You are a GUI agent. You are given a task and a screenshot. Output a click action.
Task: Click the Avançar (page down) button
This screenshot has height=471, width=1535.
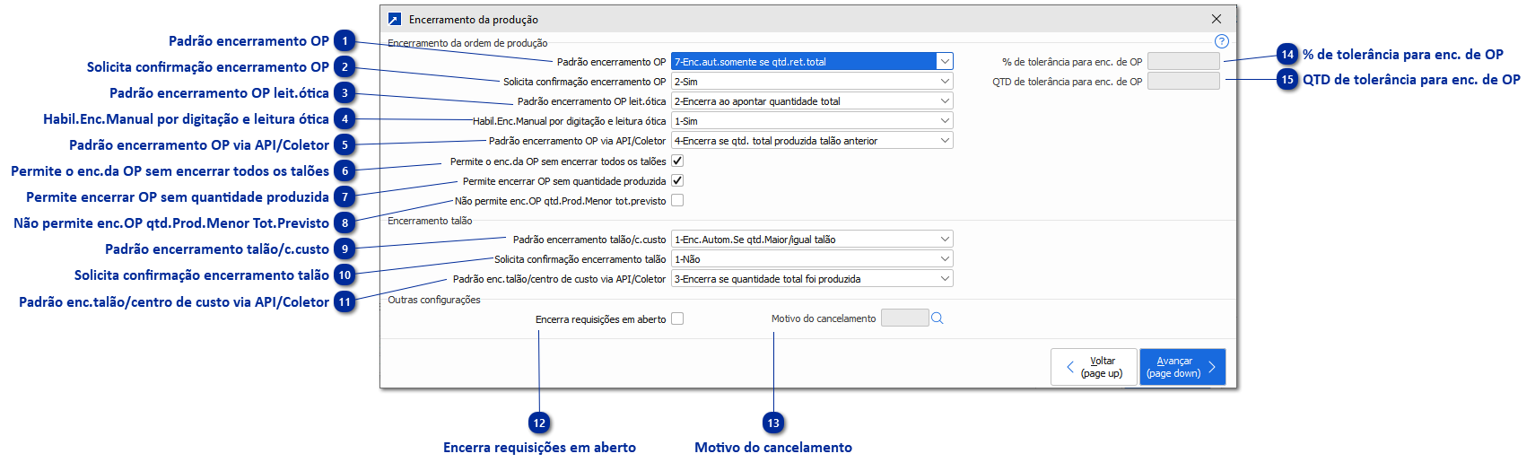(x=1182, y=367)
